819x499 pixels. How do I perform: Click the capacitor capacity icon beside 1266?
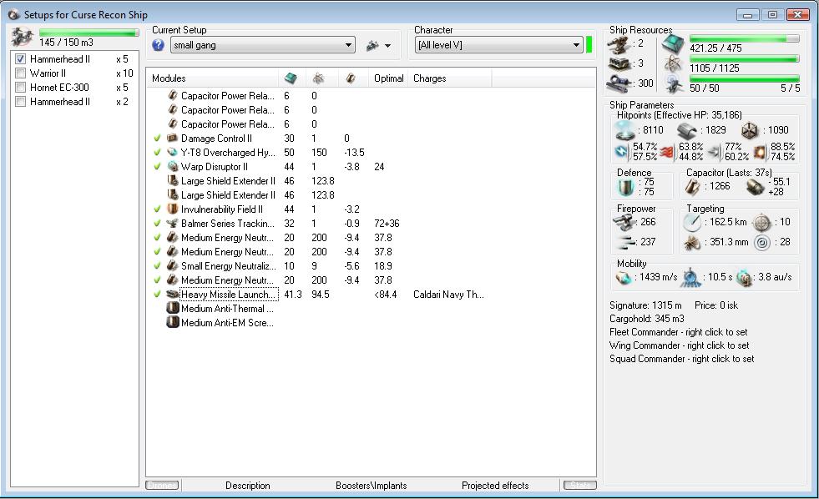pos(693,187)
